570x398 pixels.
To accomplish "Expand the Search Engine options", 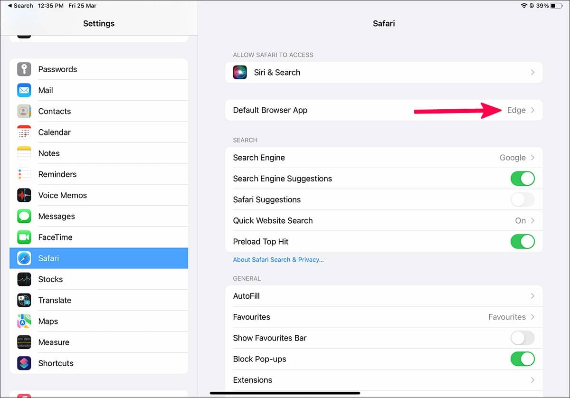I will click(533, 157).
